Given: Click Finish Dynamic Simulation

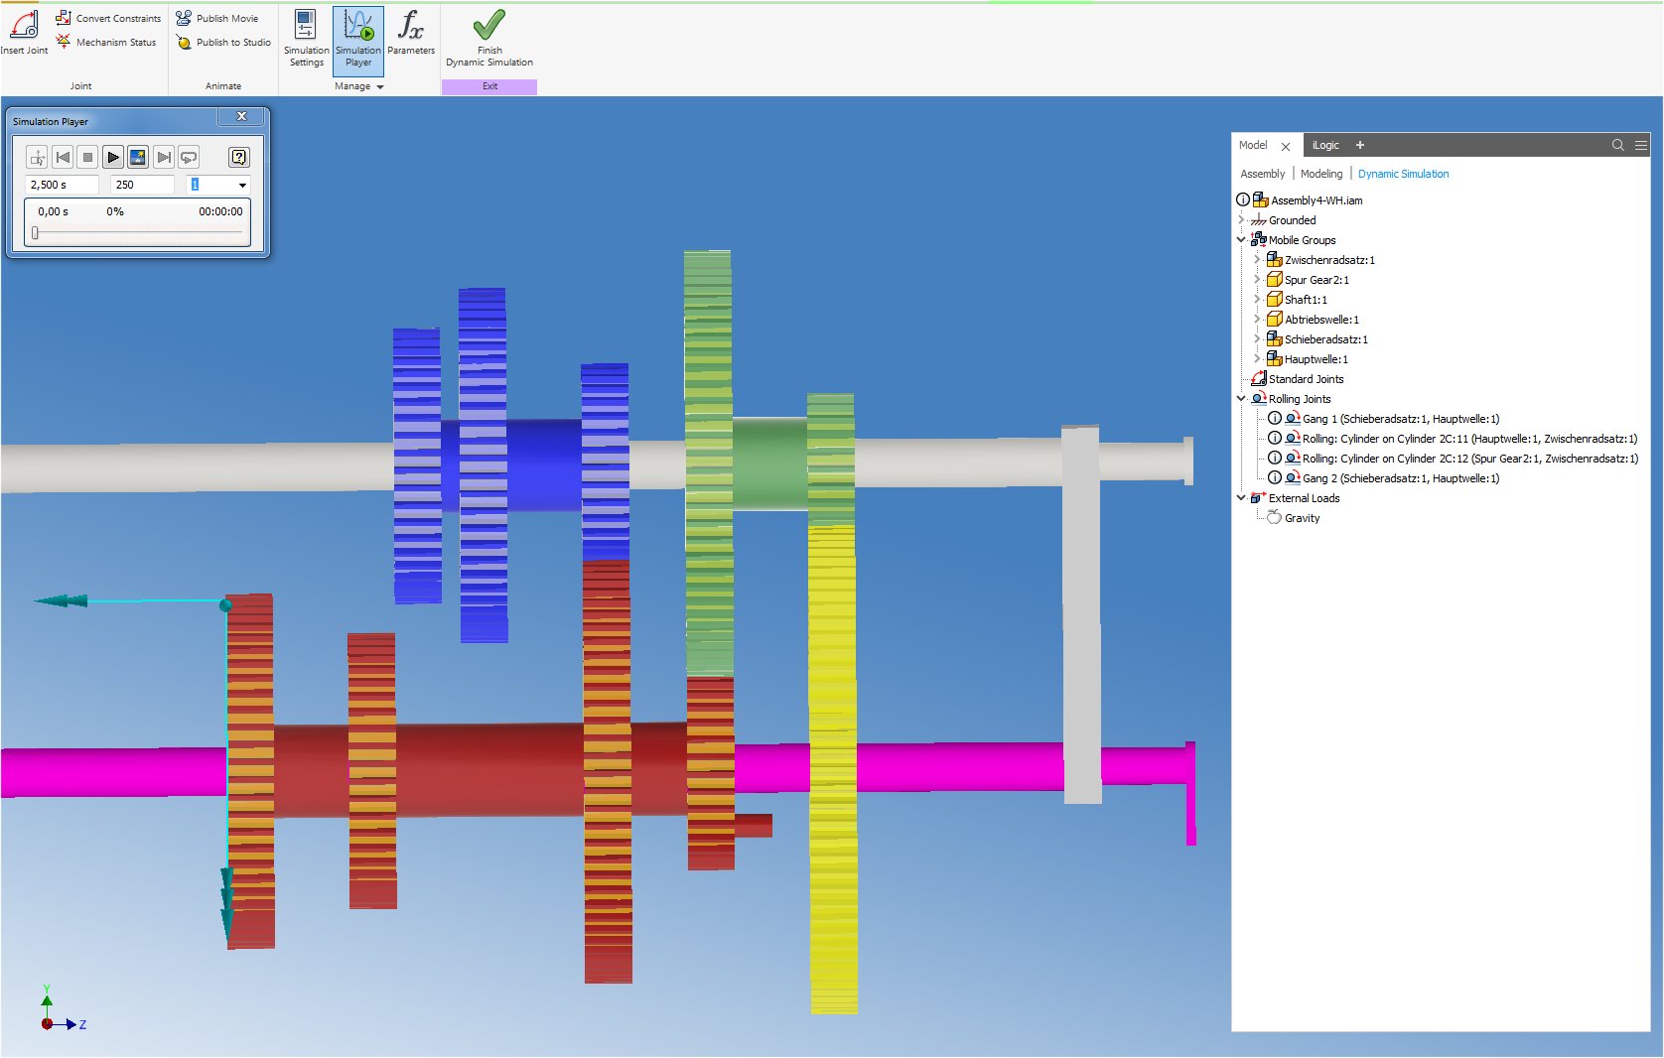Looking at the screenshot, I should (x=488, y=40).
